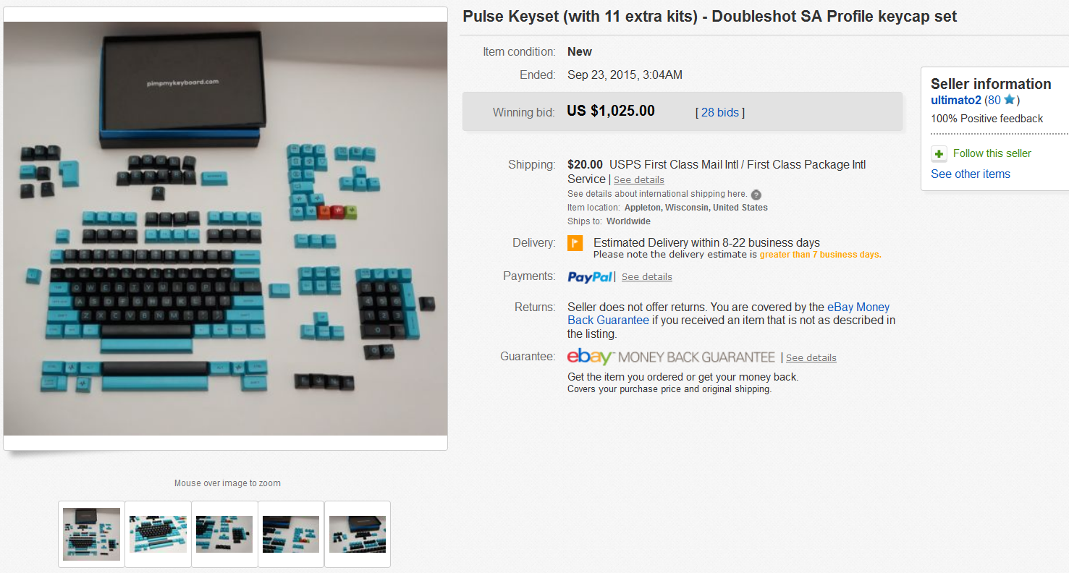Image resolution: width=1069 pixels, height=573 pixels.
Task: Click the eBay Money Back Guarantee logo
Action: click(x=671, y=357)
